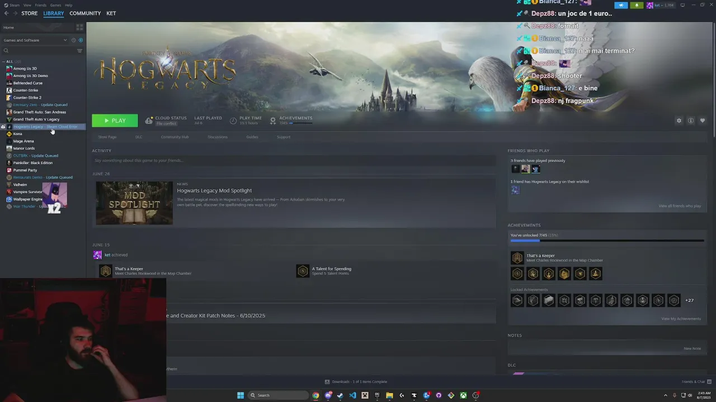This screenshot has width=716, height=402.
Task: Open the KET profile section
Action: tap(111, 13)
